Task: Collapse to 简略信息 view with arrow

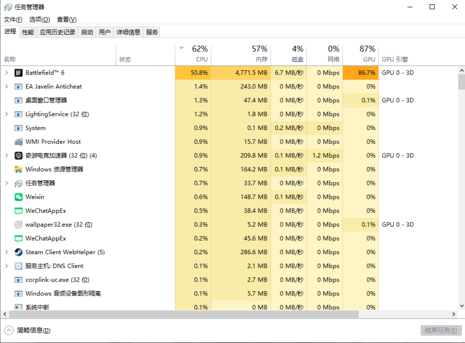Action: pos(8,330)
